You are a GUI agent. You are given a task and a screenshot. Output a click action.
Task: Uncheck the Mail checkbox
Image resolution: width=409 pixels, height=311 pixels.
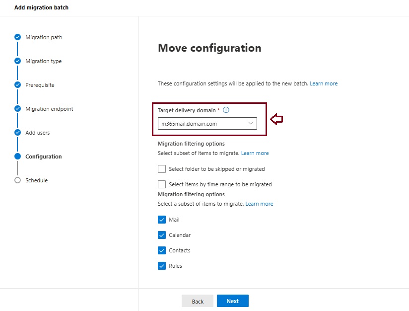[x=162, y=220]
